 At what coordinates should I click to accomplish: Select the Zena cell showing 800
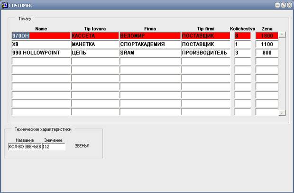click(267, 53)
